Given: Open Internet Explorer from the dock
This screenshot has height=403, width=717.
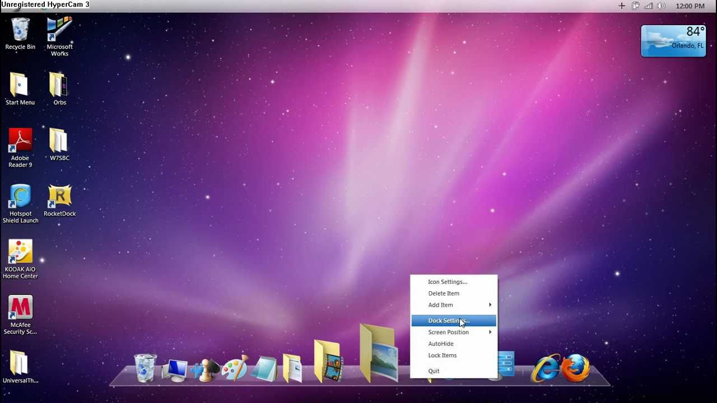Looking at the screenshot, I should (x=545, y=368).
